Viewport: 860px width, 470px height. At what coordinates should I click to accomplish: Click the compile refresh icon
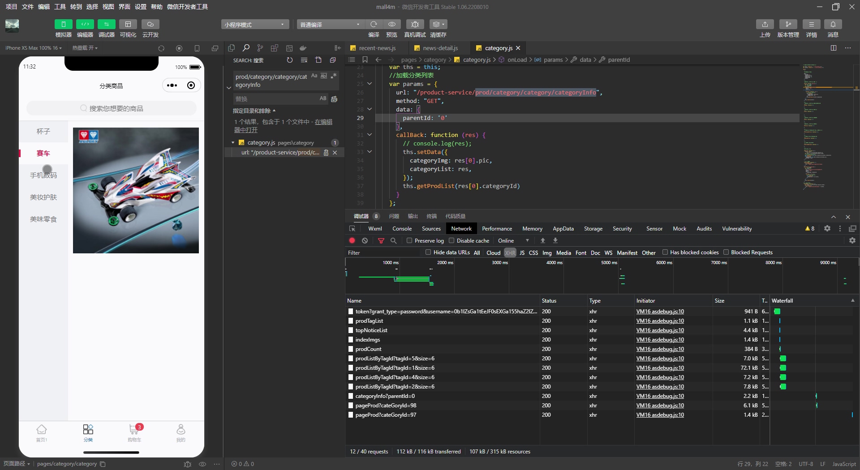click(x=374, y=24)
